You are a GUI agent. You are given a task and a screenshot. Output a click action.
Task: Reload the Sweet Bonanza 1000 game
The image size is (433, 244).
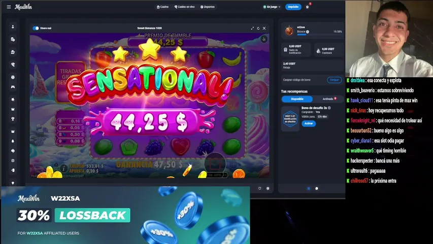258,28
